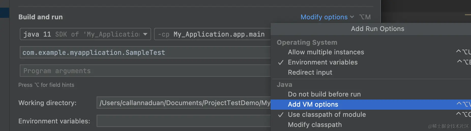Click the Working directory path field
Viewport: 471px width, 131px height.
pos(183,103)
